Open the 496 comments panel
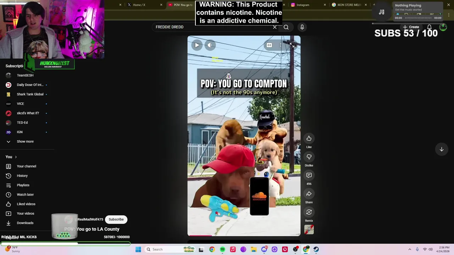The height and width of the screenshot is (255, 454). tap(309, 175)
